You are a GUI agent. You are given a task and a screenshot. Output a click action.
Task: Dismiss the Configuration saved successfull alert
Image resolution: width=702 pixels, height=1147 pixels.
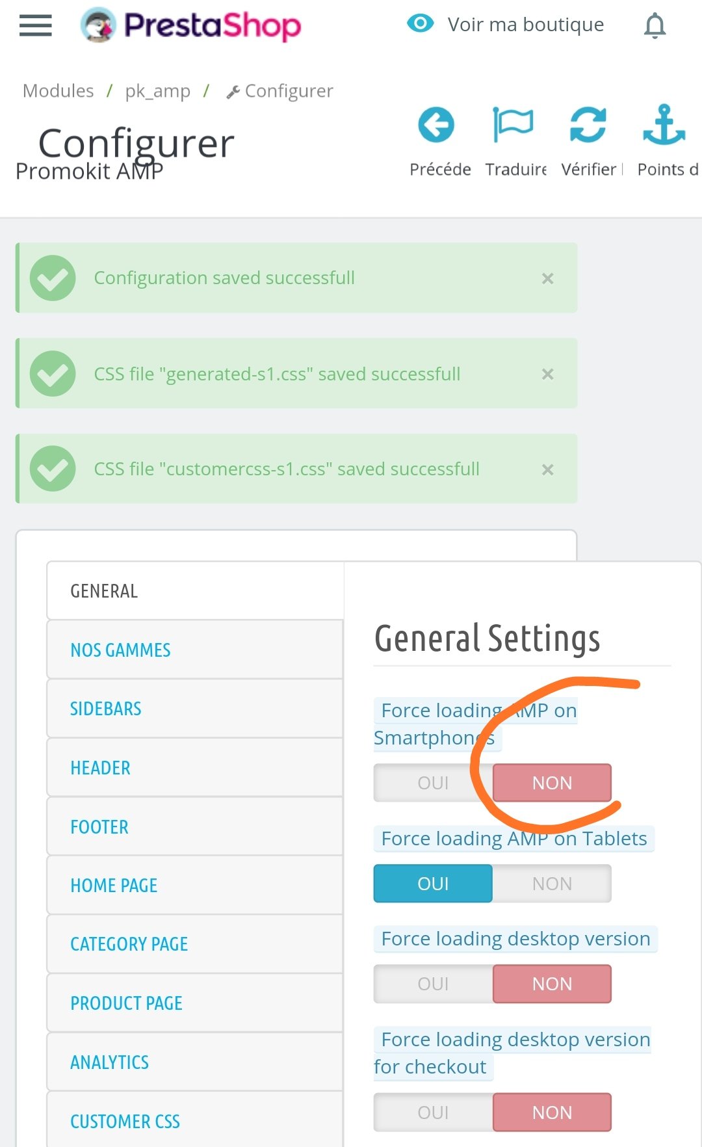tap(548, 278)
